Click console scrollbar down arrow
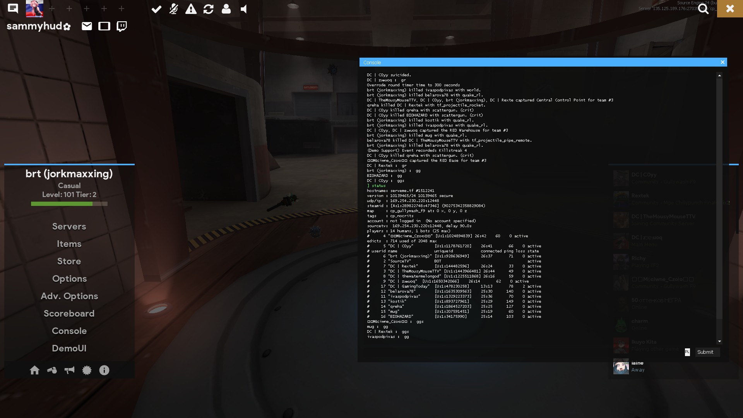The height and width of the screenshot is (418, 743). point(719,341)
